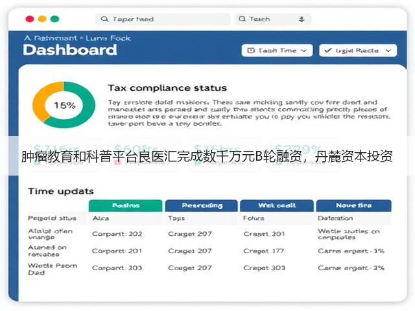Viewport: 415px width, 311px height.
Task: Focus the Teach search field
Action: [x=273, y=19]
